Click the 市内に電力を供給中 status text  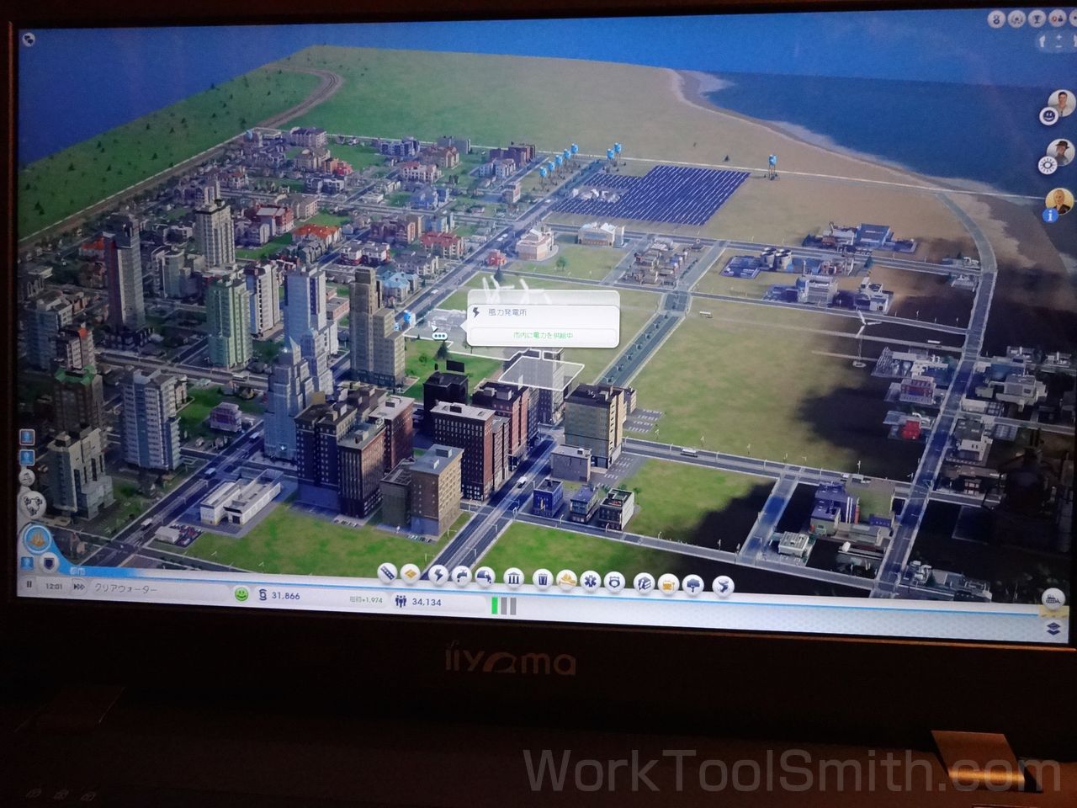(542, 335)
